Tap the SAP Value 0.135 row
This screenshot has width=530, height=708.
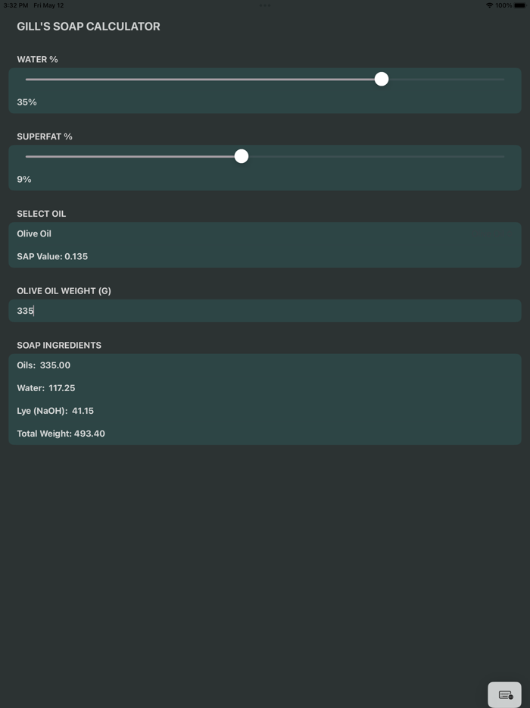52,256
